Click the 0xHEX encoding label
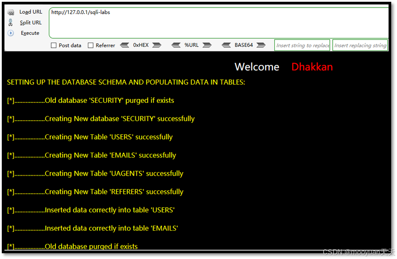Screen dimensions: 397x259 (141, 45)
